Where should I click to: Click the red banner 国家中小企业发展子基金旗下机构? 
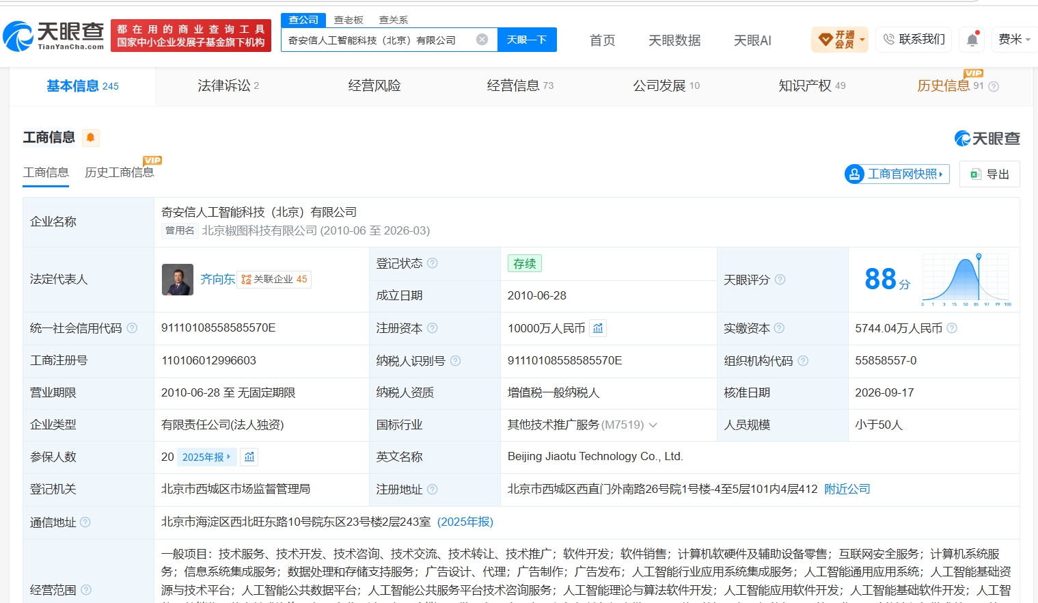coord(191,36)
